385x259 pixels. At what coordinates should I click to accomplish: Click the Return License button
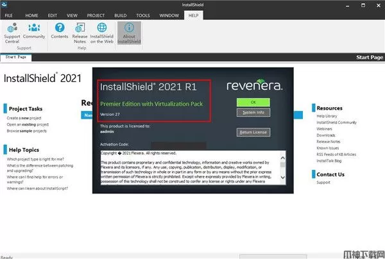[x=253, y=133]
